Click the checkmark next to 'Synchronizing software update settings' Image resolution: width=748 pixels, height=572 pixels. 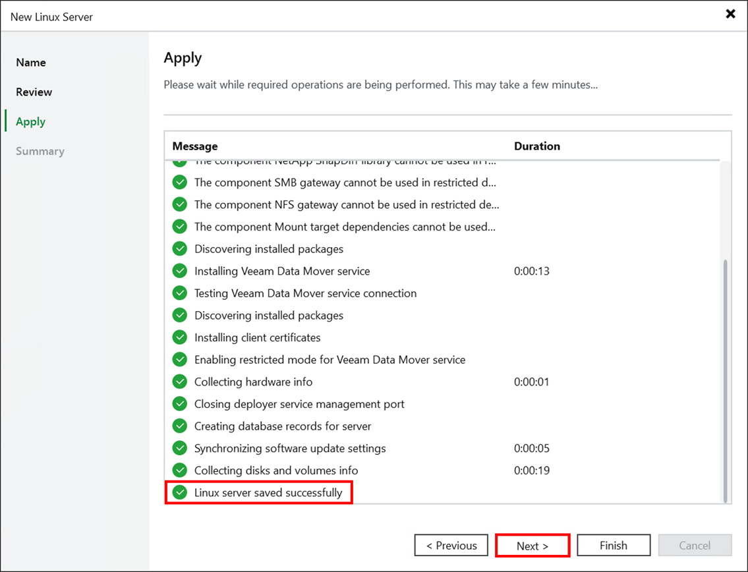(179, 448)
